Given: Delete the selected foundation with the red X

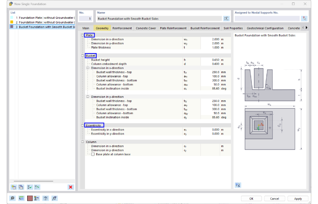Looking at the screenshot, I should (x=71, y=187).
